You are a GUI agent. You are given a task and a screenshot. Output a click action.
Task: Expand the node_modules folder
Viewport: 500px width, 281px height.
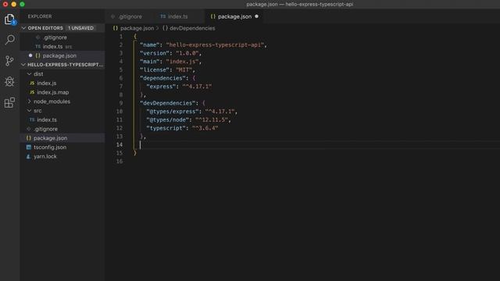[30, 101]
